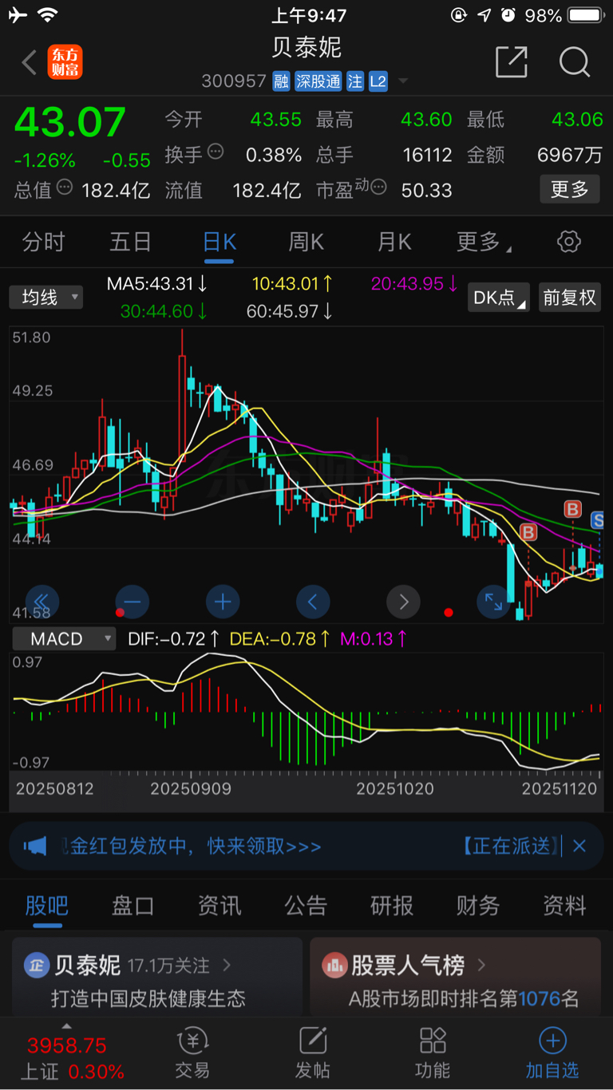Tap the DEA:-0.78 reading

[280, 639]
